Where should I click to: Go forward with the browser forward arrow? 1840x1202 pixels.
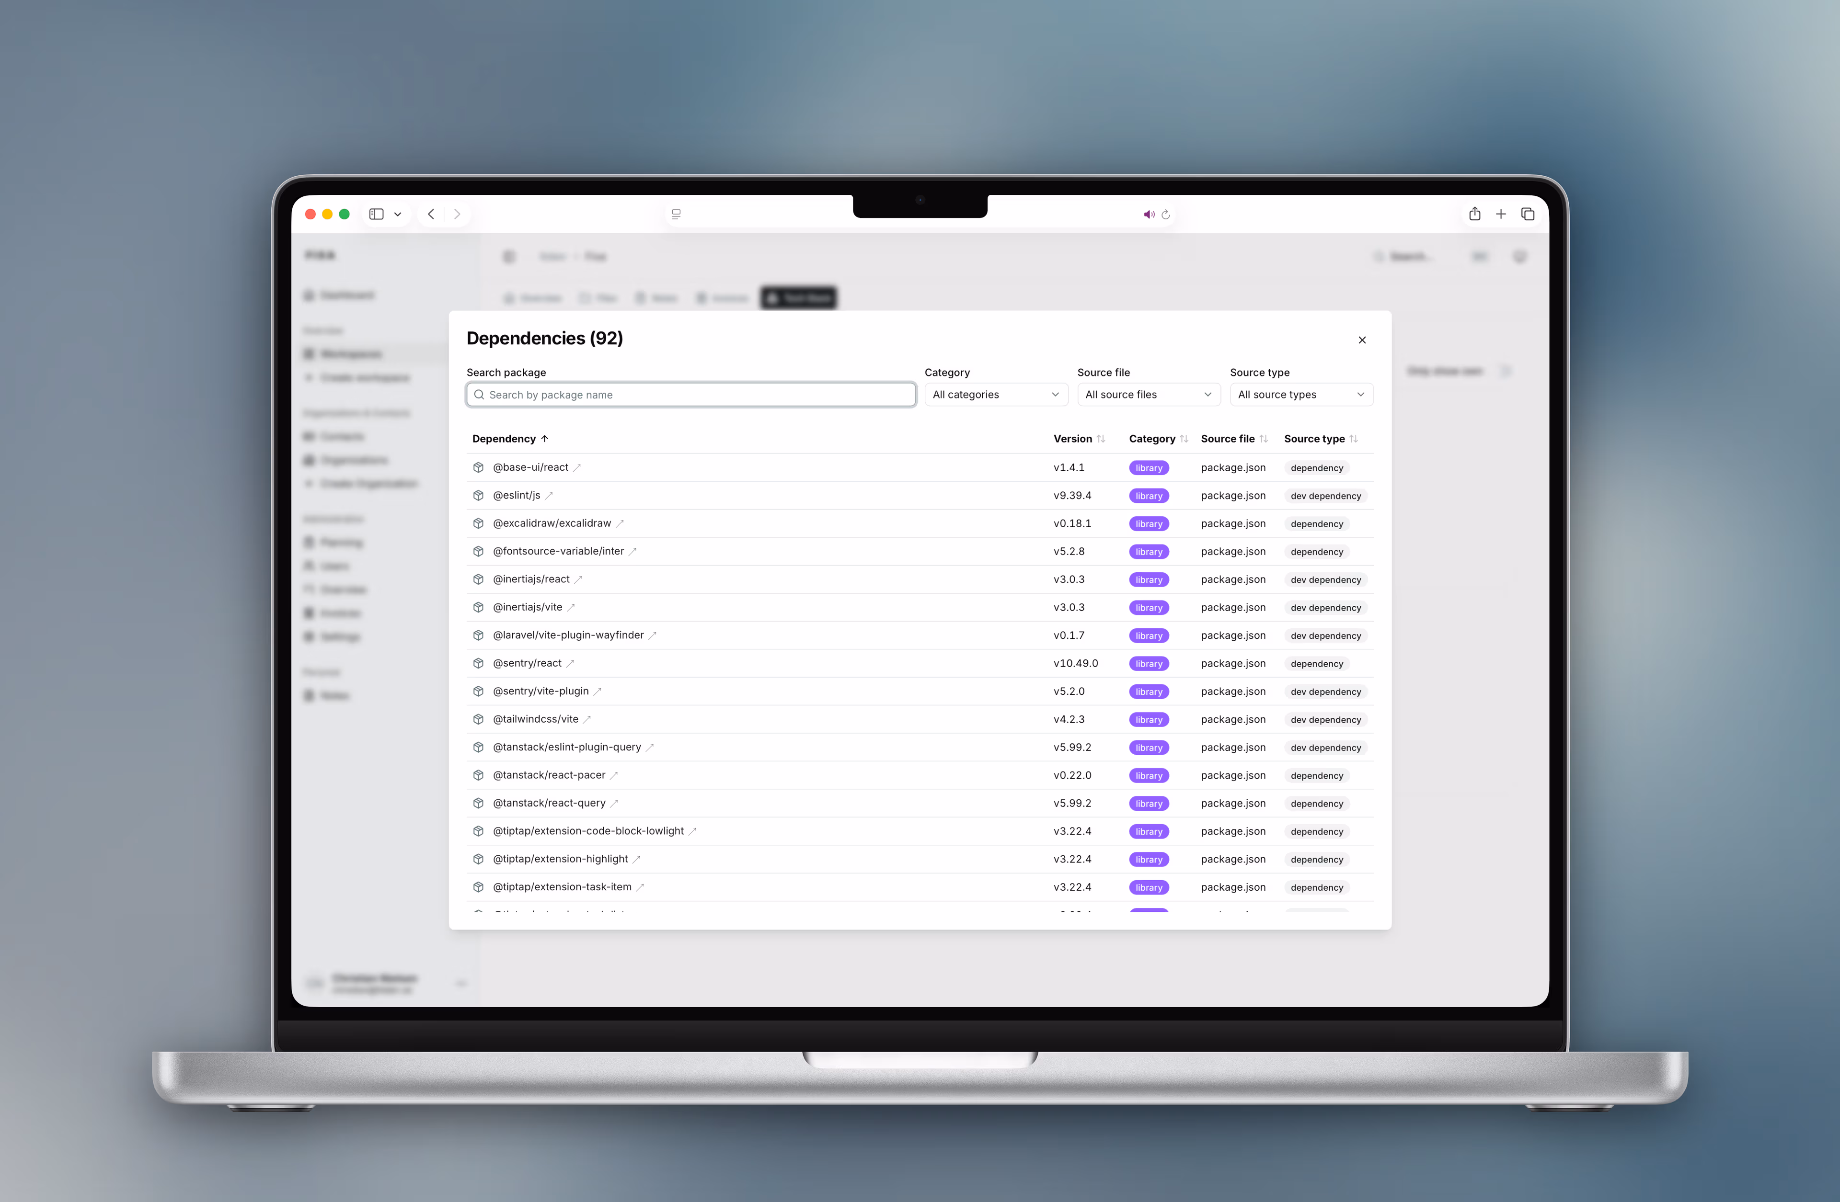tap(457, 214)
